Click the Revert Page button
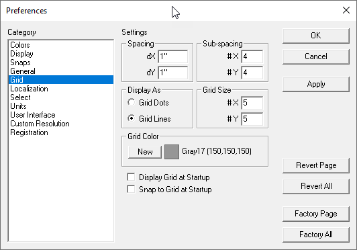 316,165
